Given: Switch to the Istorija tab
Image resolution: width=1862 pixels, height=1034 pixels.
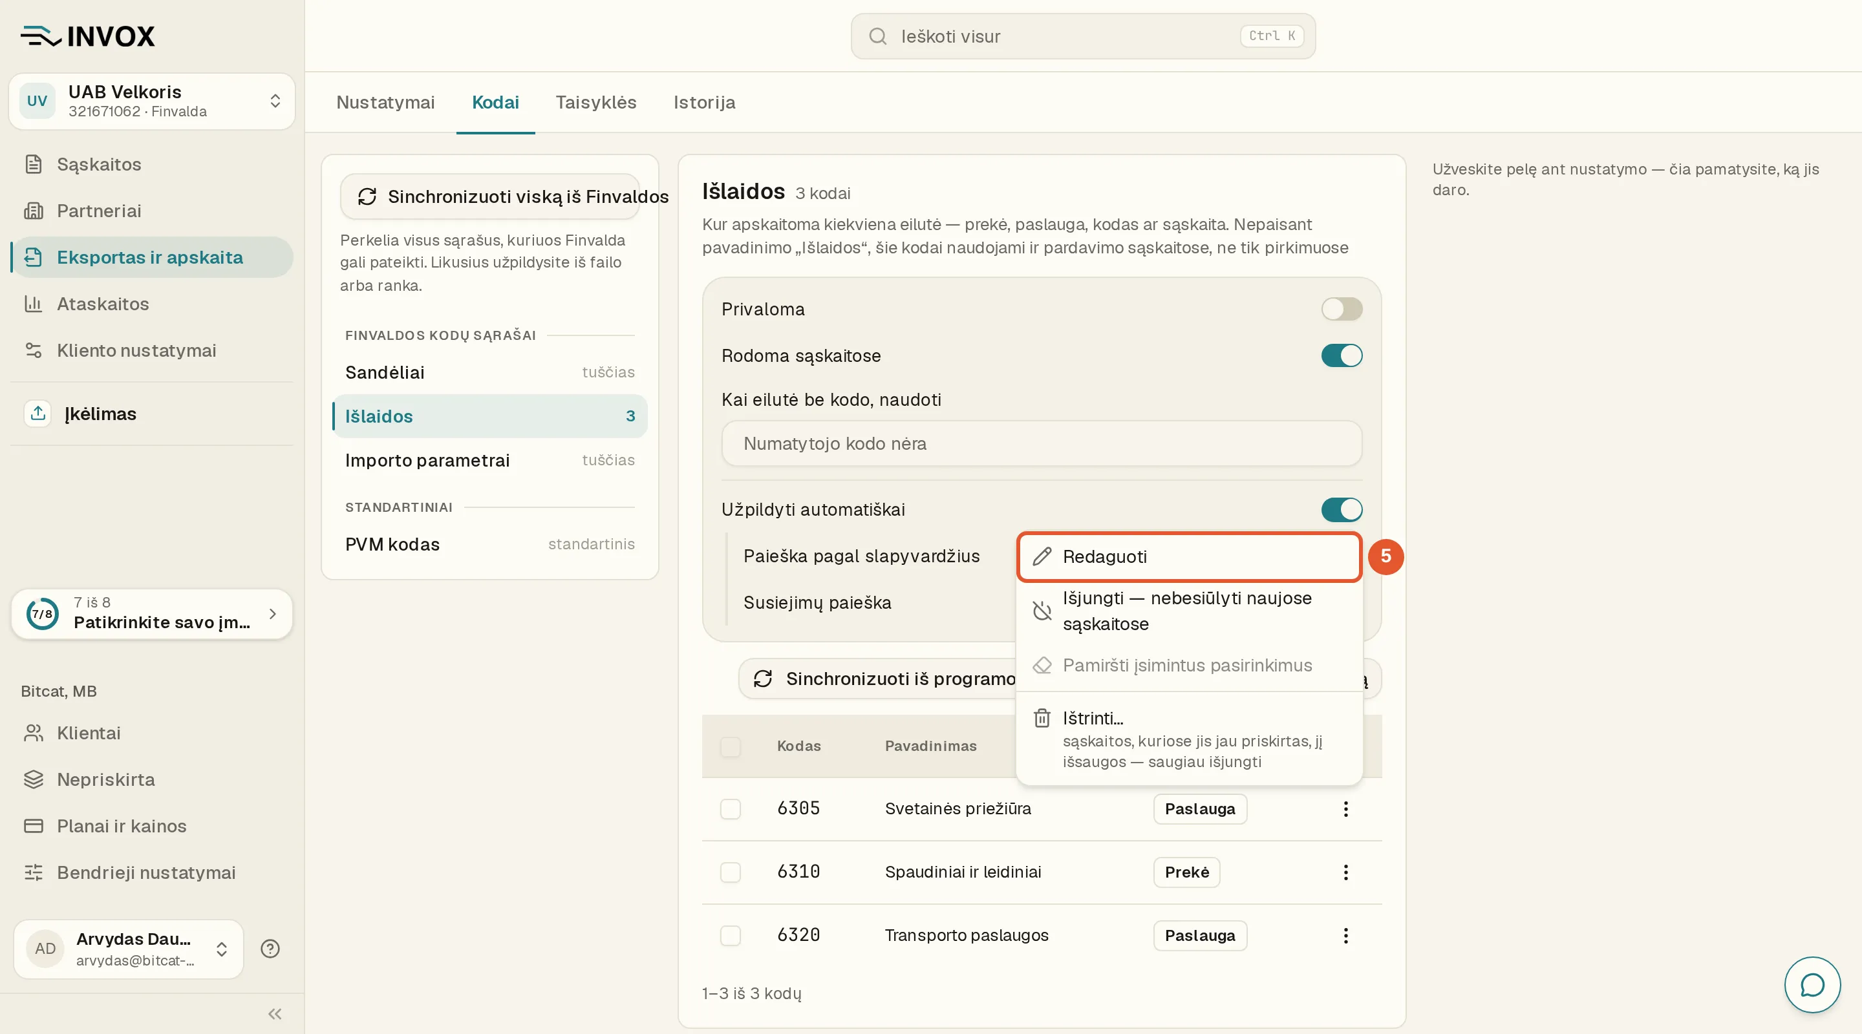Looking at the screenshot, I should (704, 102).
